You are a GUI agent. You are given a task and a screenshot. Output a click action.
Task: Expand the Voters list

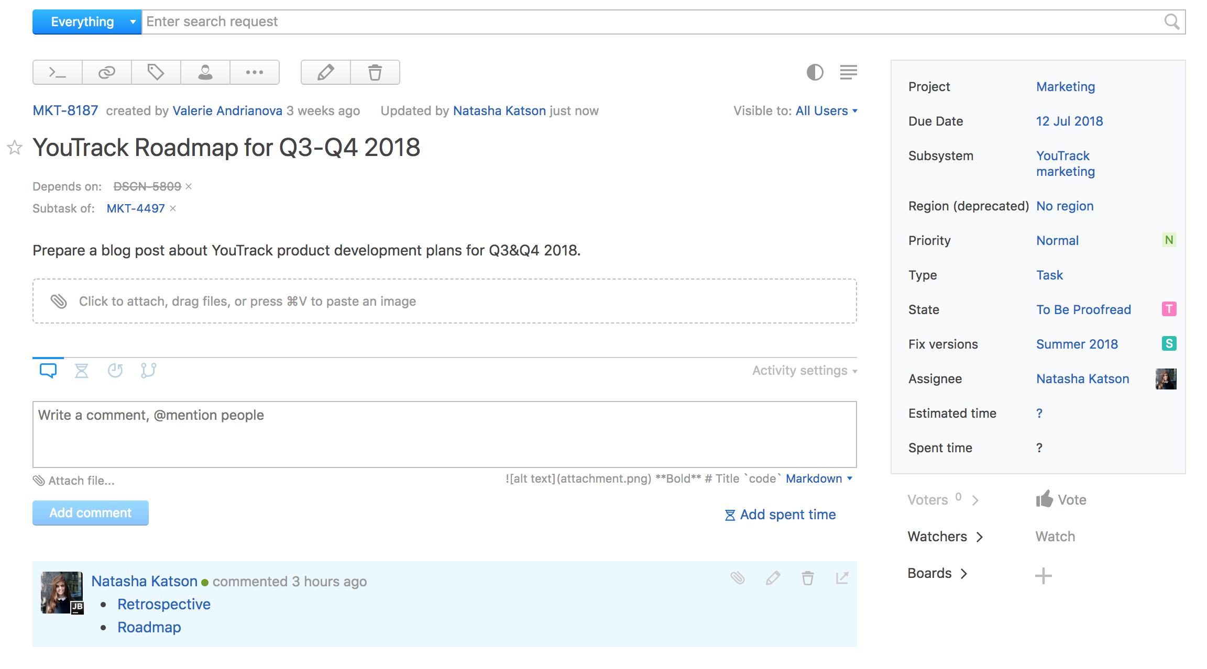click(943, 500)
